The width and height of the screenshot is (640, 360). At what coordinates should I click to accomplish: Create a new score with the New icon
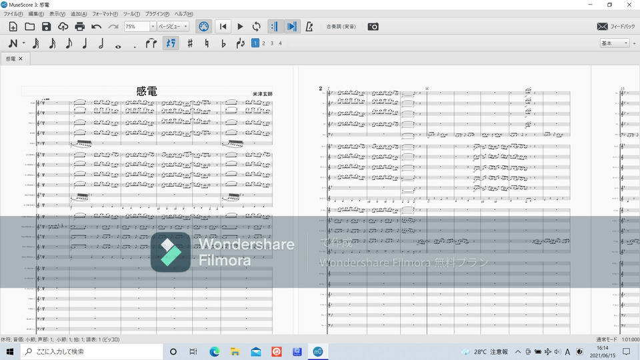13,27
